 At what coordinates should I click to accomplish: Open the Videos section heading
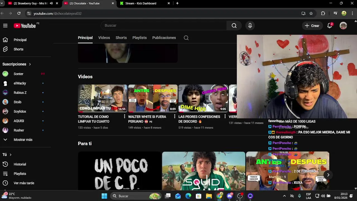pos(85,76)
